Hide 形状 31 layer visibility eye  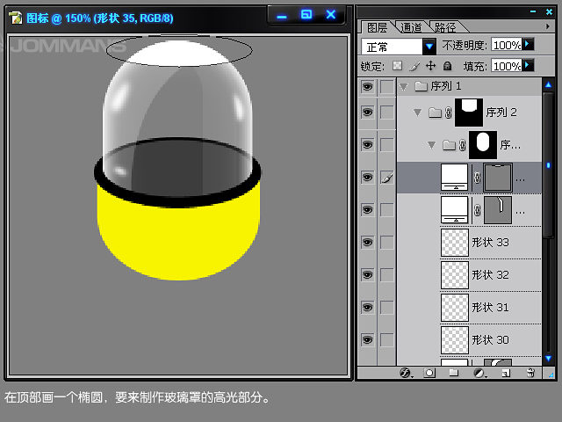pos(367,308)
